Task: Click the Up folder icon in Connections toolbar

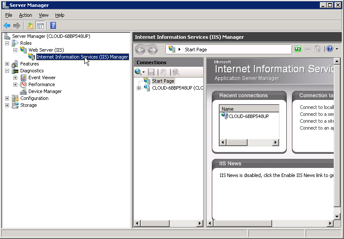Action: click(x=163, y=72)
